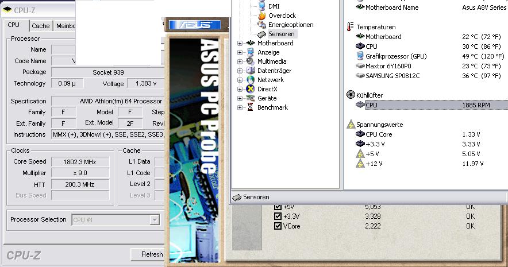Click the CPU Core chip icon

pyautogui.click(x=360, y=134)
